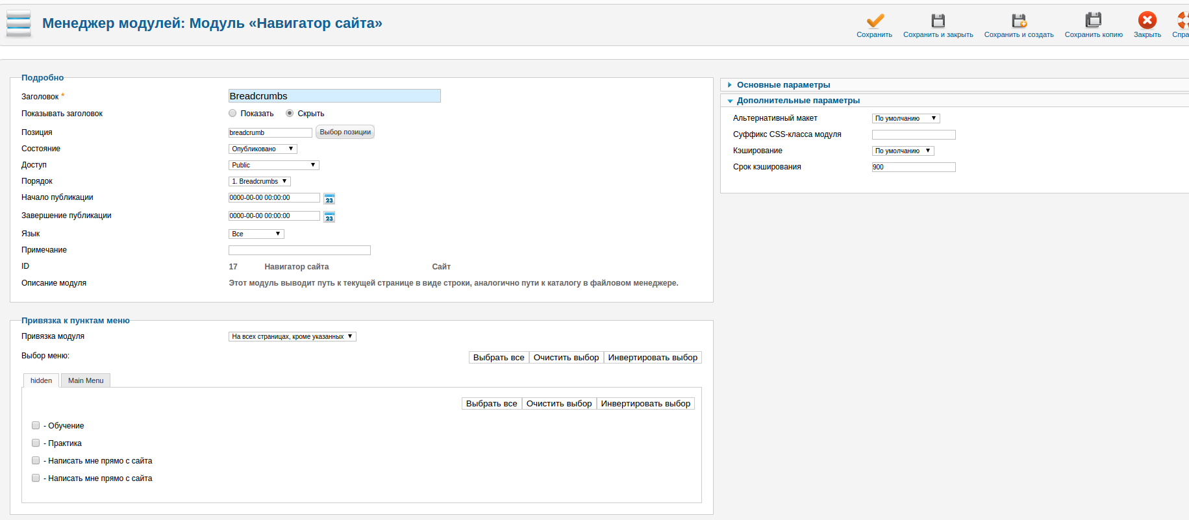Open calendar for Завершение публикации
The image size is (1189, 520).
[329, 217]
